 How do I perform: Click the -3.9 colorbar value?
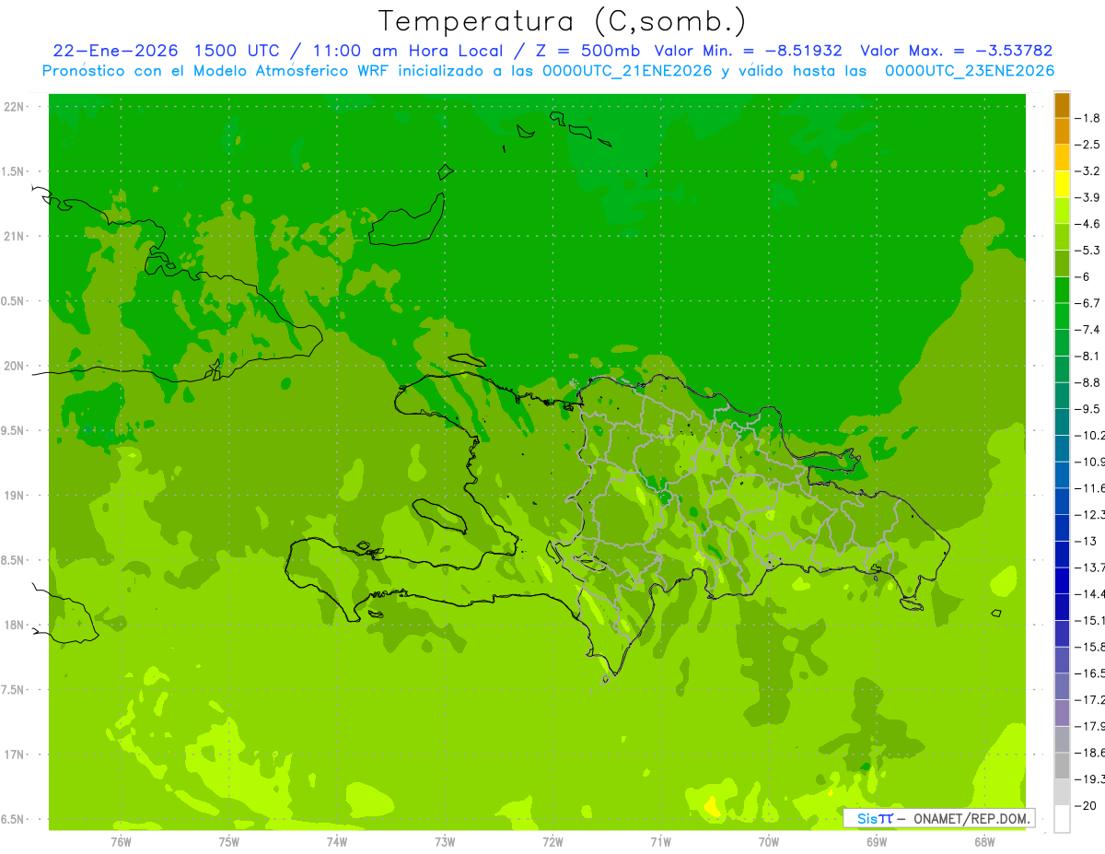click(1088, 197)
